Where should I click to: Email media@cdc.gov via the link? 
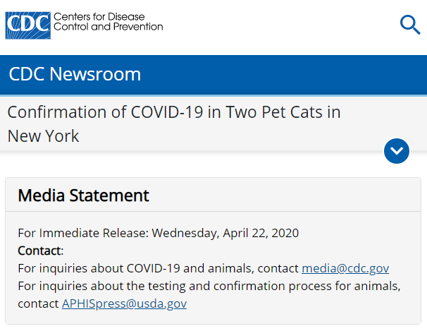345,268
